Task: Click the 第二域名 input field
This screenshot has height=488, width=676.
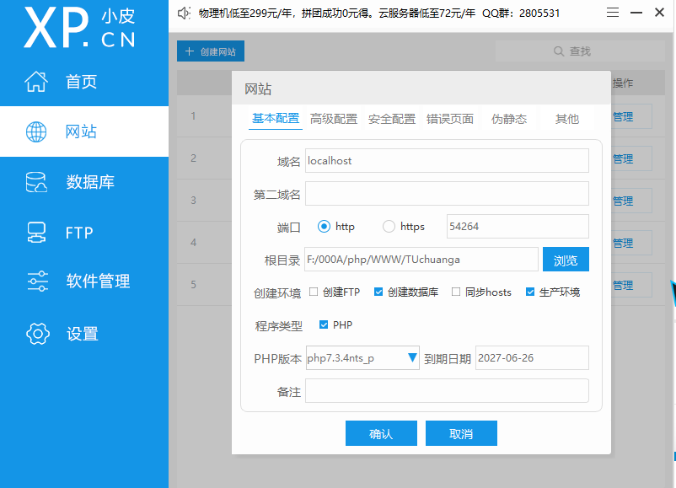Action: pos(447,194)
